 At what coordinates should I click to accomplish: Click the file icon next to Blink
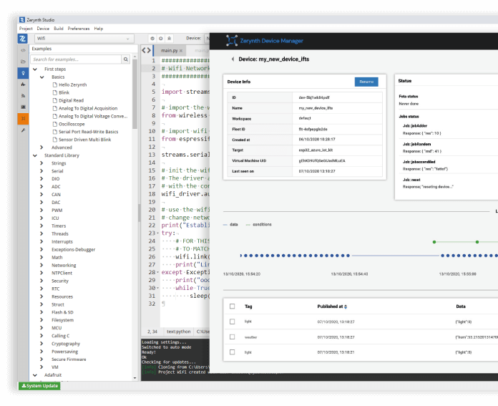pyautogui.click(x=55, y=92)
